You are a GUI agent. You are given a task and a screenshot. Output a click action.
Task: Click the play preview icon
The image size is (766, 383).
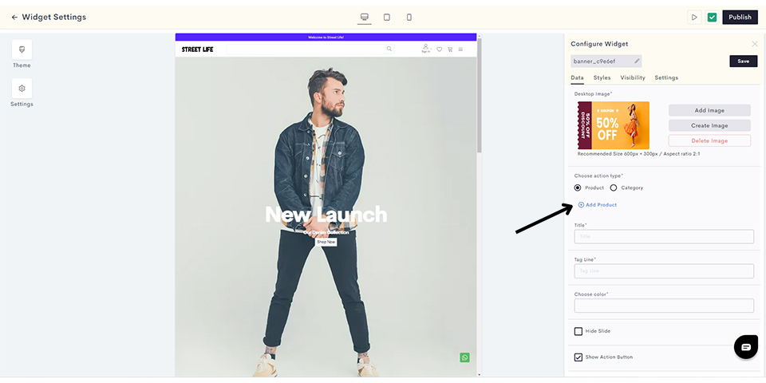[694, 17]
